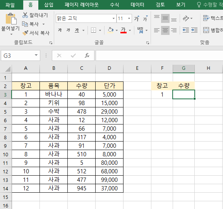Open the font size dropdown arrow

pyautogui.click(x=129, y=18)
